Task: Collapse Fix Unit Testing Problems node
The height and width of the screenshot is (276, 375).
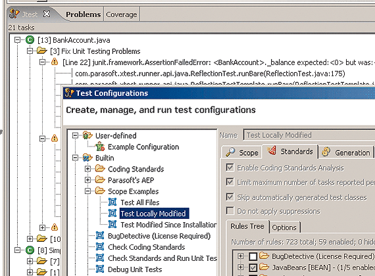Action: tap(30, 51)
